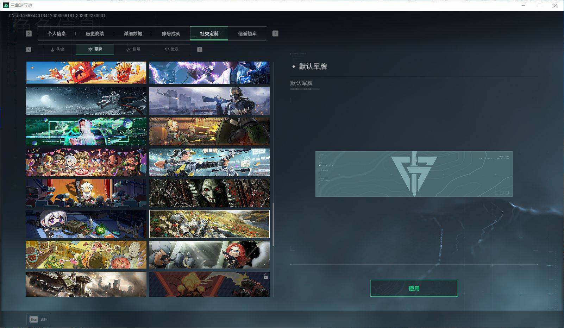Select the yellow cooking scene dog tag
The width and height of the screenshot is (564, 328).
pos(86,254)
